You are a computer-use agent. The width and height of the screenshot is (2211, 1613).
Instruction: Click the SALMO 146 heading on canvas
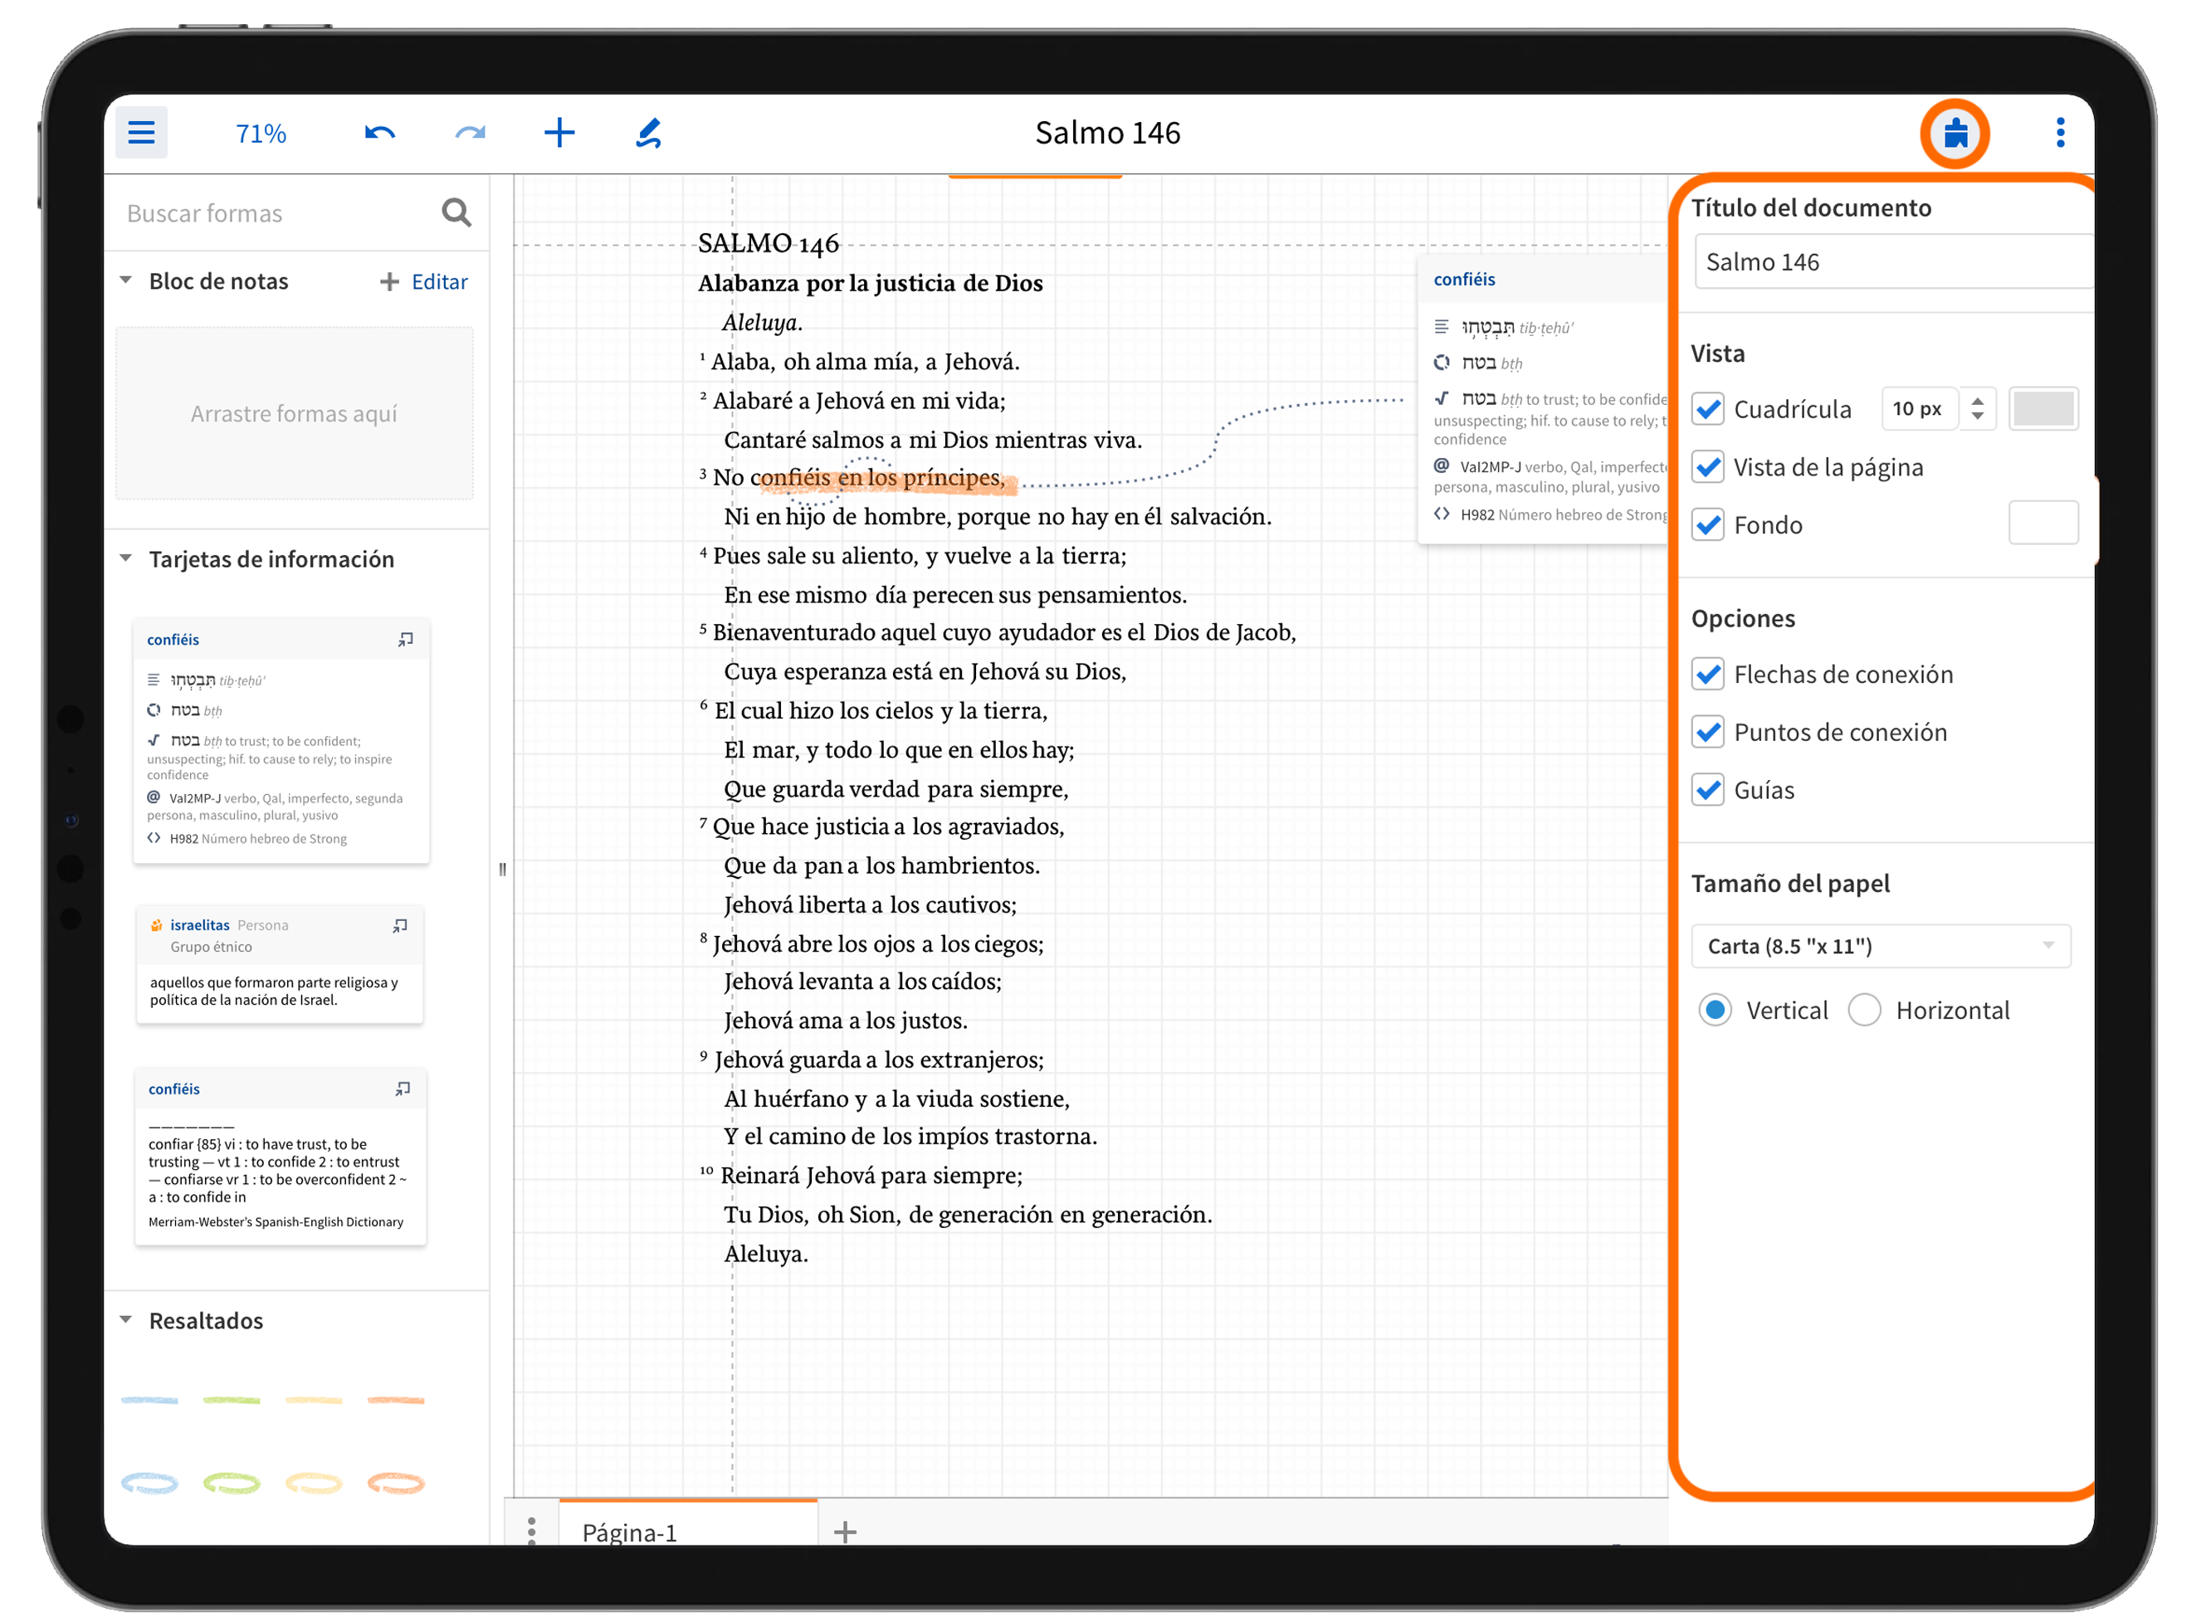(769, 243)
